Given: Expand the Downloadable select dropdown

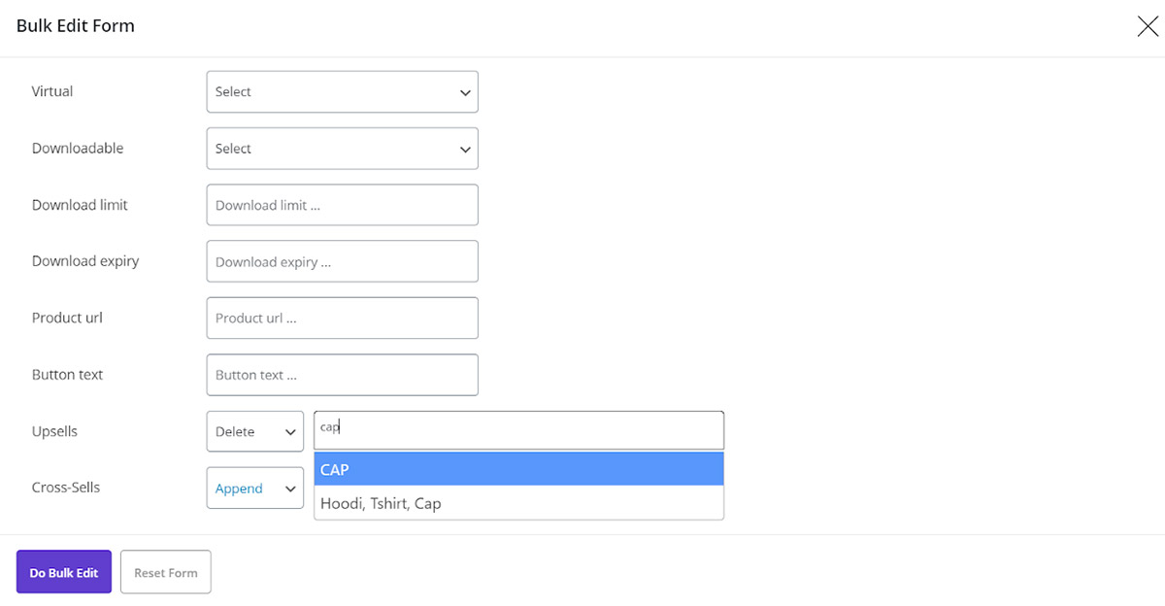Looking at the screenshot, I should (342, 149).
